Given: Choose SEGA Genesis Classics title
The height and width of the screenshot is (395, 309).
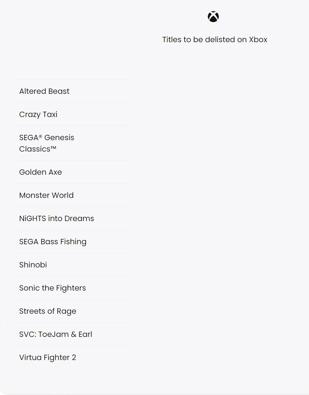Looking at the screenshot, I should pos(47,143).
